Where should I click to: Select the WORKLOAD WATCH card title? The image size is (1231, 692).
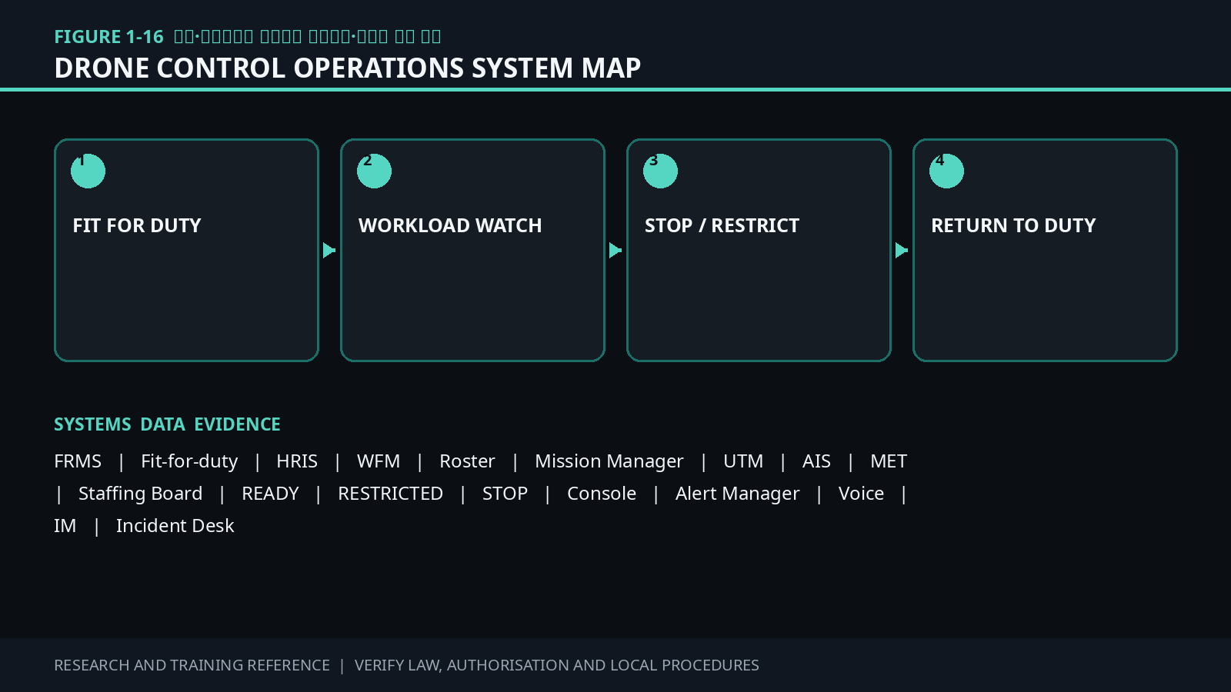tap(450, 225)
